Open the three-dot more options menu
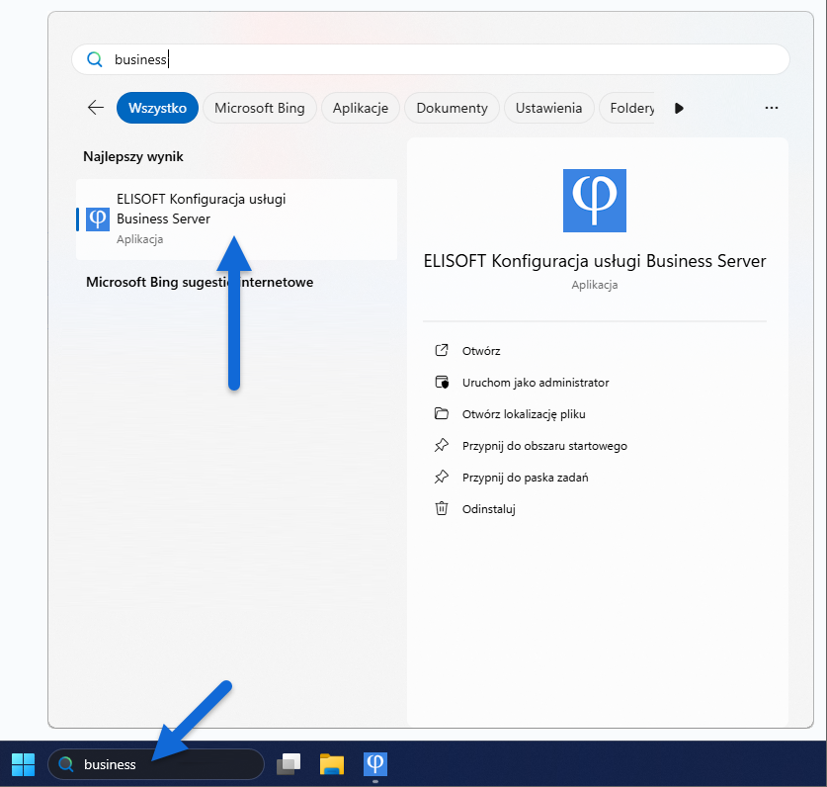Viewport: 827px width, 787px height. 772,108
